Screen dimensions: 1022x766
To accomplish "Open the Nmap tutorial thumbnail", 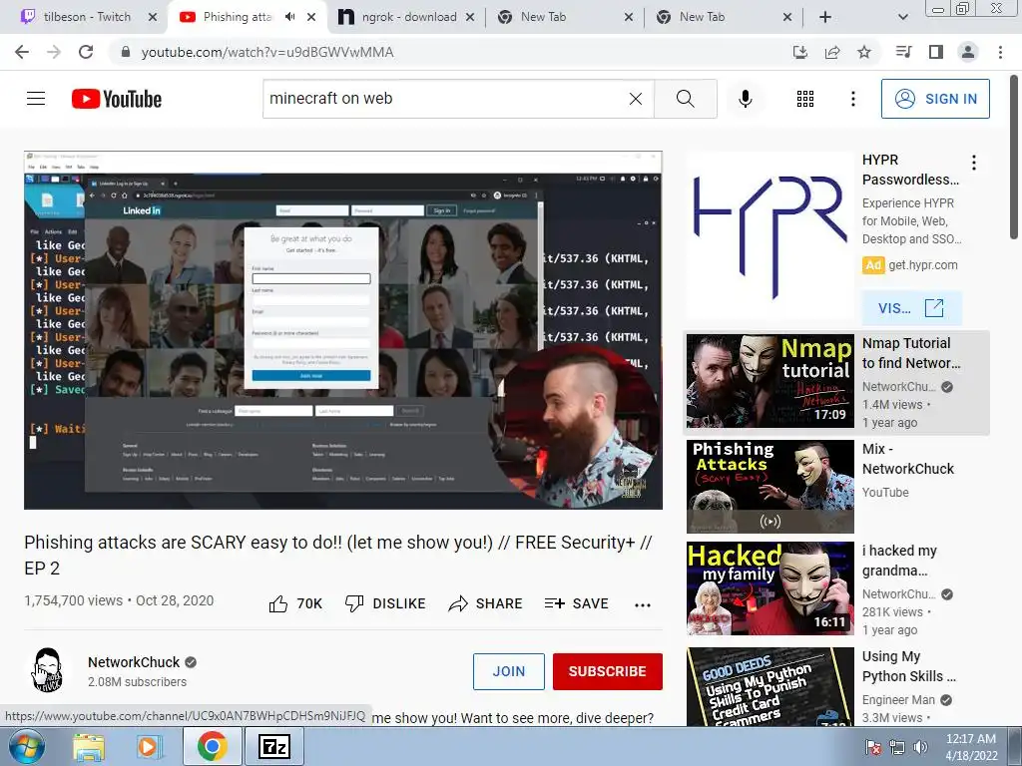I will [x=769, y=381].
